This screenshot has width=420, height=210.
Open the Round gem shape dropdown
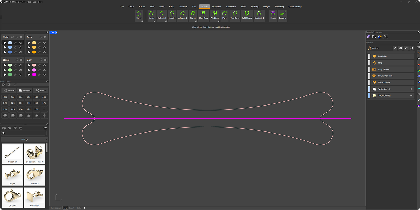(x=9, y=91)
